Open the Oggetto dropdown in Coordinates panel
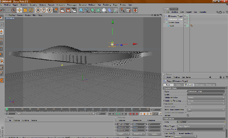228x138 pixels. (x=123, y=134)
